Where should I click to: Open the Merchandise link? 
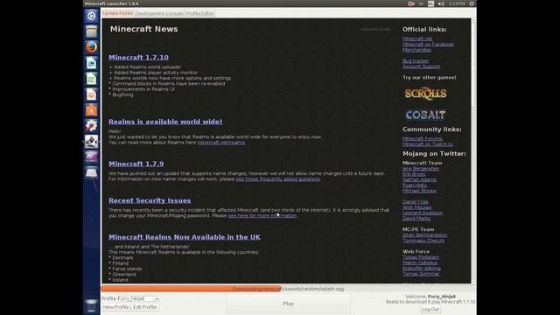pyautogui.click(x=416, y=50)
